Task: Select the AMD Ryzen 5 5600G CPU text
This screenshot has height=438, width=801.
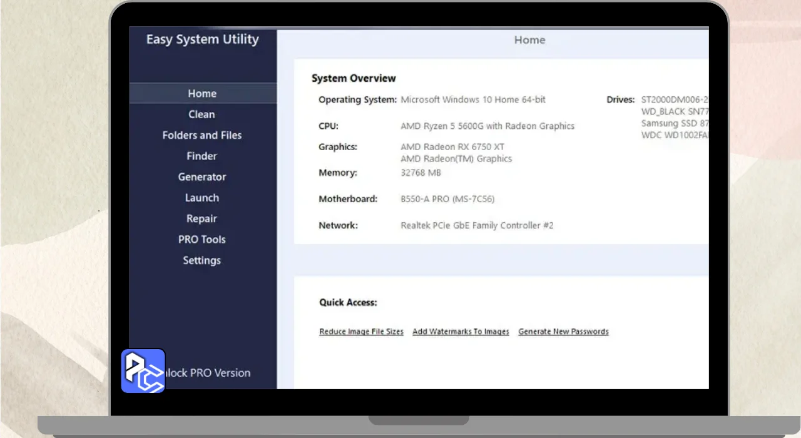Action: click(487, 126)
